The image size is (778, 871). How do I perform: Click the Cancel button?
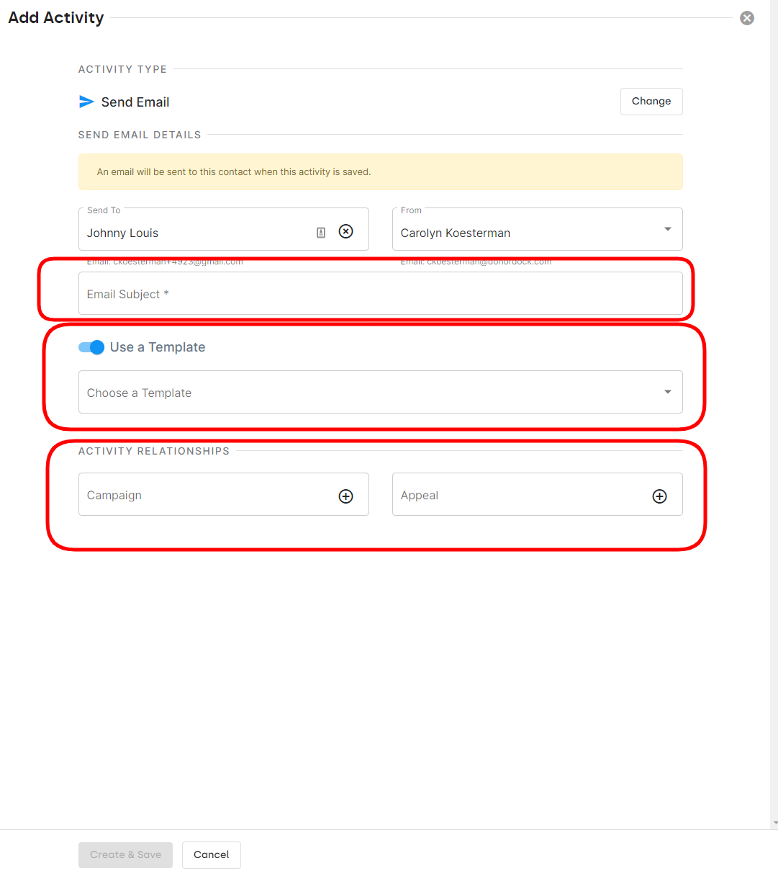pos(211,854)
